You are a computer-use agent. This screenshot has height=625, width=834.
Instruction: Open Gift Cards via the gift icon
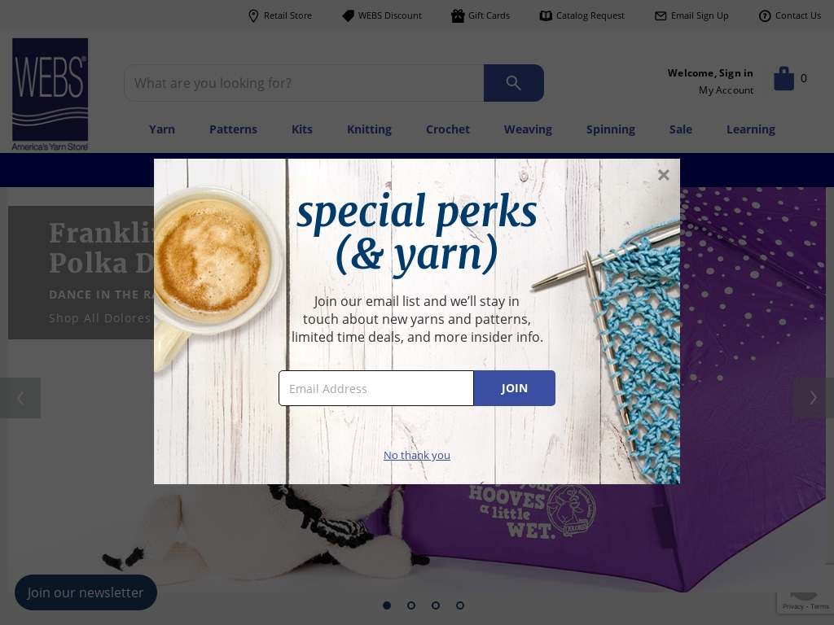coord(458,16)
